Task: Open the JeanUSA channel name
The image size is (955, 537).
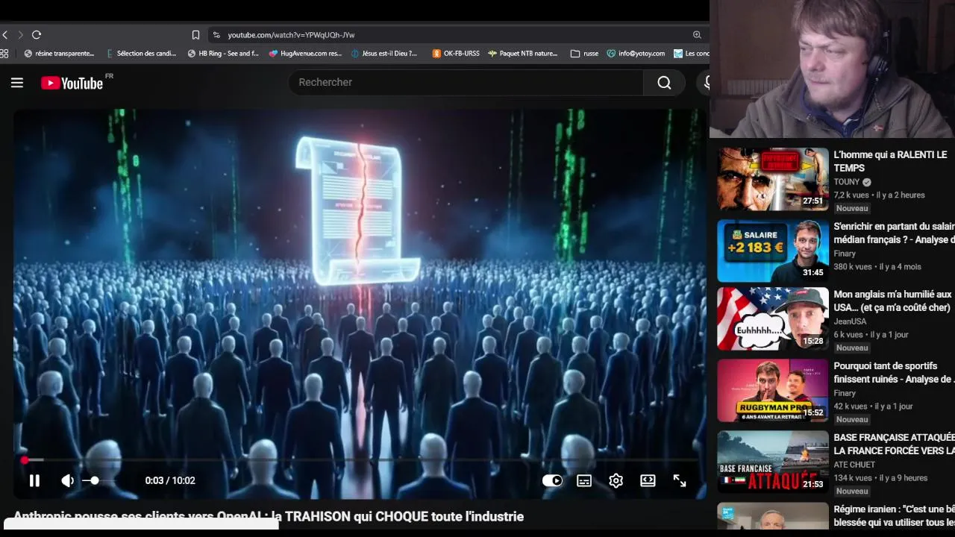Action: coord(850,321)
